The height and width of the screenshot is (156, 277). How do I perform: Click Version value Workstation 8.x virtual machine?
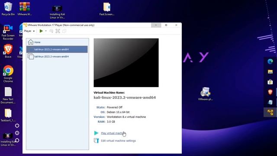point(126,117)
